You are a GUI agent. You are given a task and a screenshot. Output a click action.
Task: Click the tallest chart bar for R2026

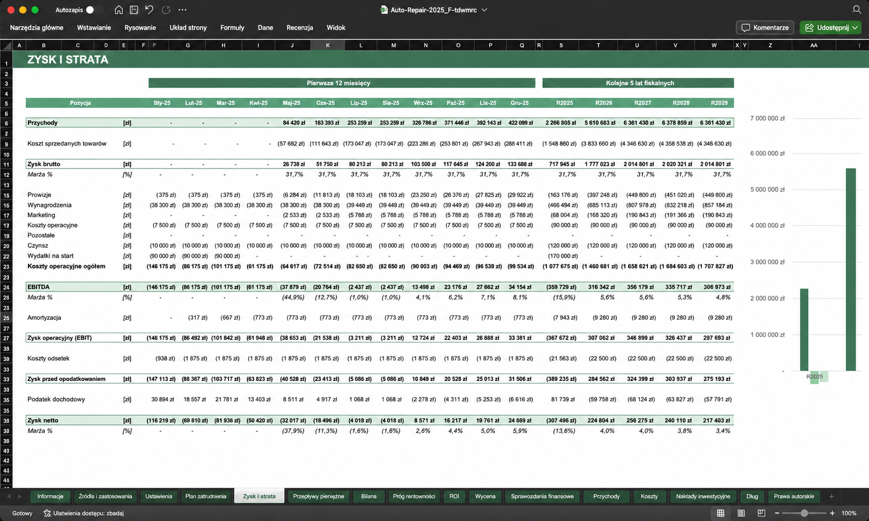pos(851,269)
